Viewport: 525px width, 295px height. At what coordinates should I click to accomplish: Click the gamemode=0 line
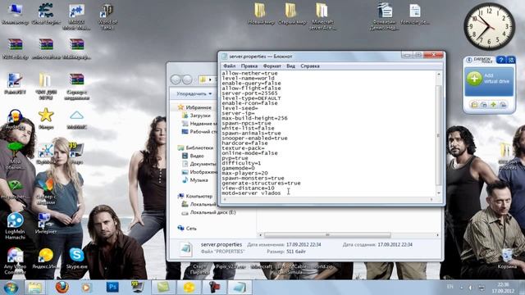(x=238, y=168)
